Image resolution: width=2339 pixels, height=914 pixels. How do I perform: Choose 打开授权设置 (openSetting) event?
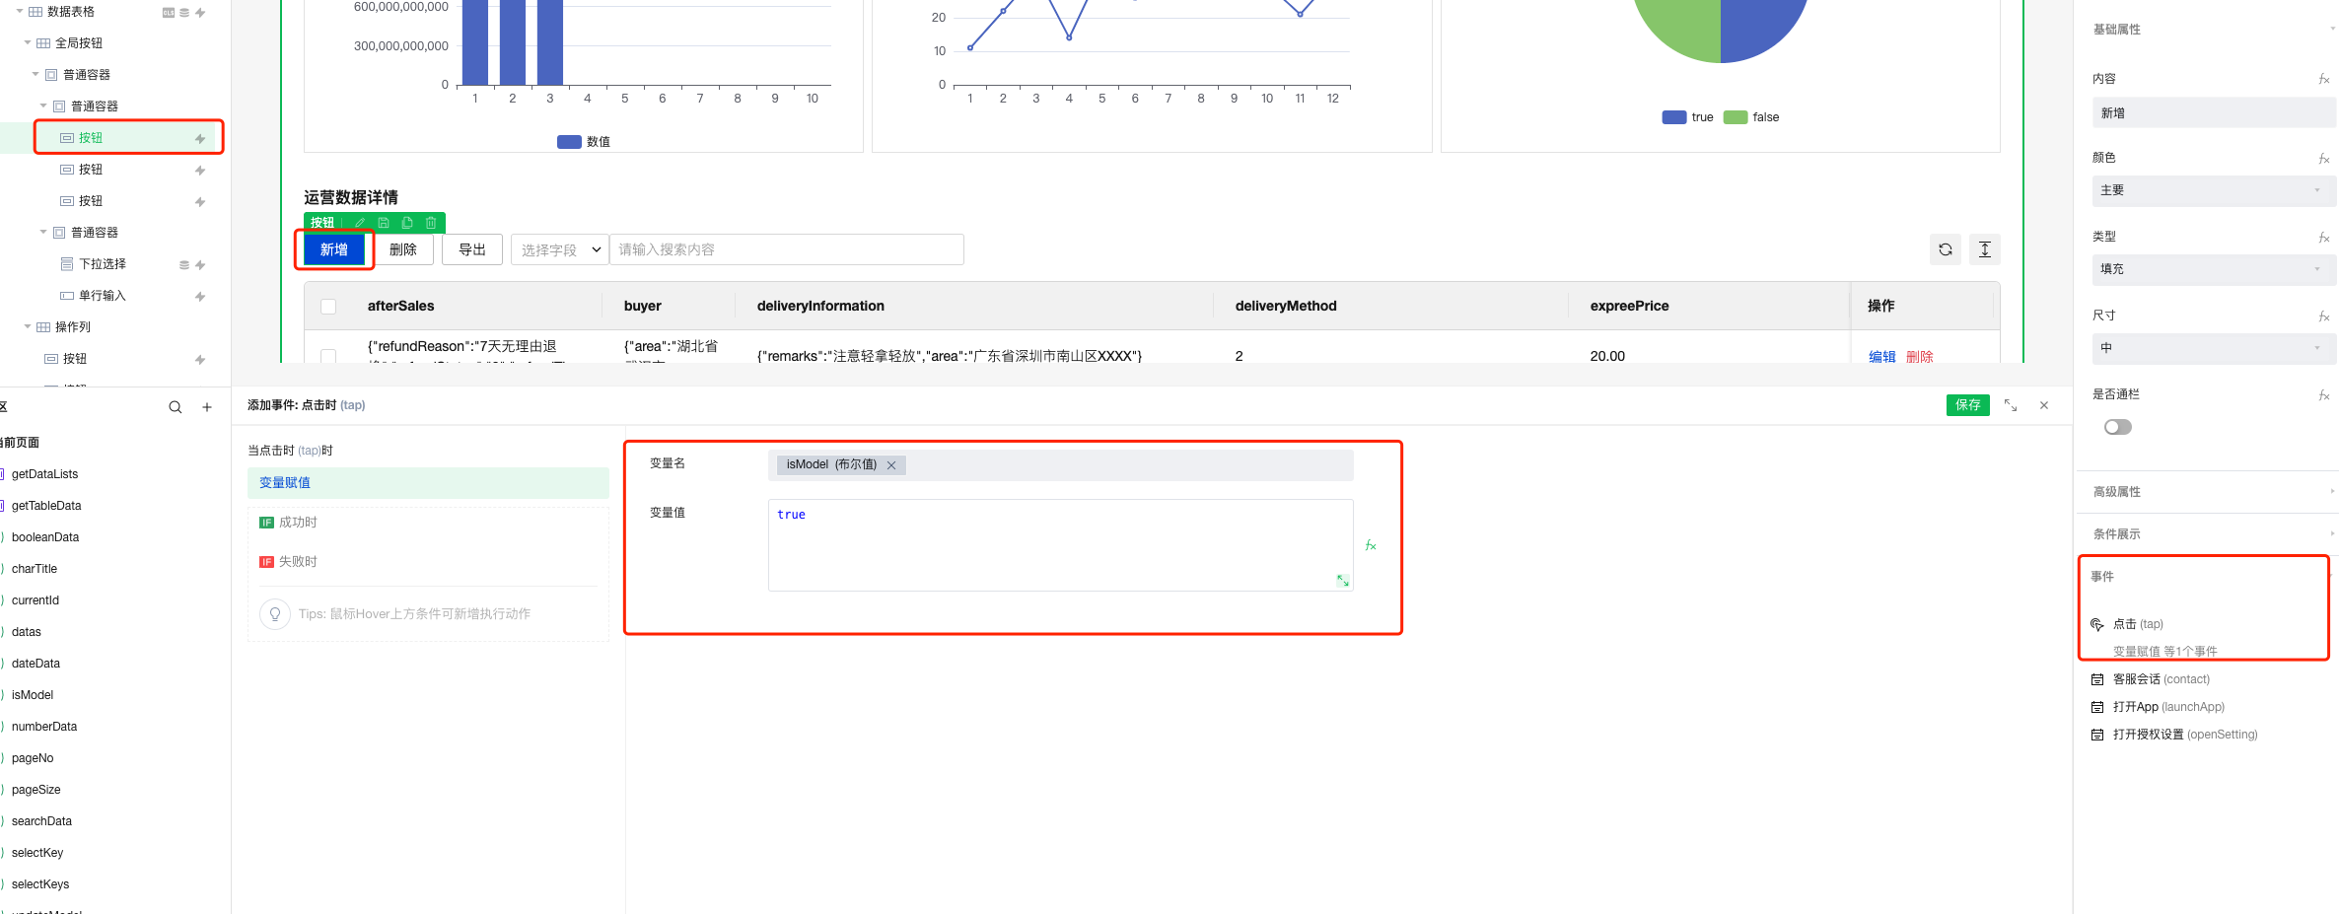(2185, 735)
